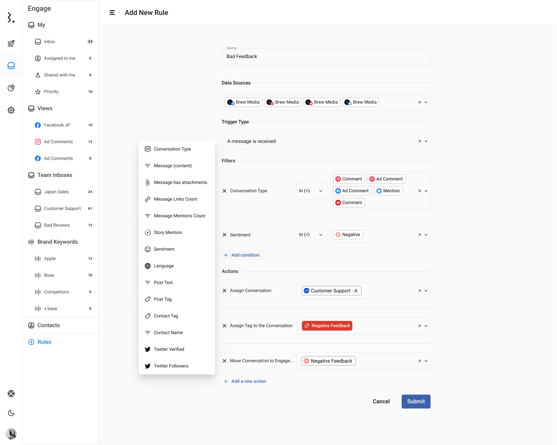Remove the Assign Conversation action
The image size is (557, 445).
(x=224, y=291)
